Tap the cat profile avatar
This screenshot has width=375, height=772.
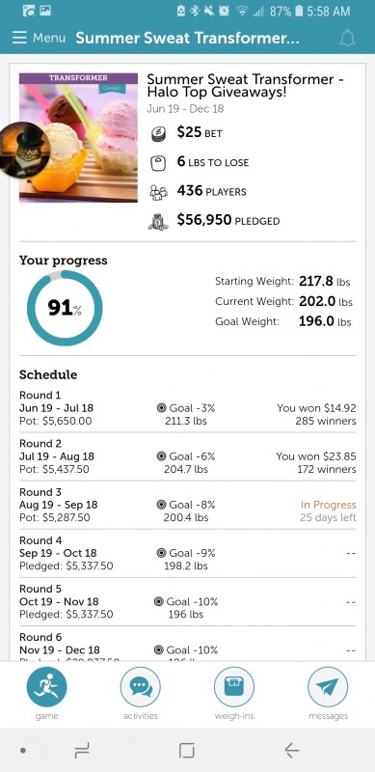pyautogui.click(x=24, y=150)
